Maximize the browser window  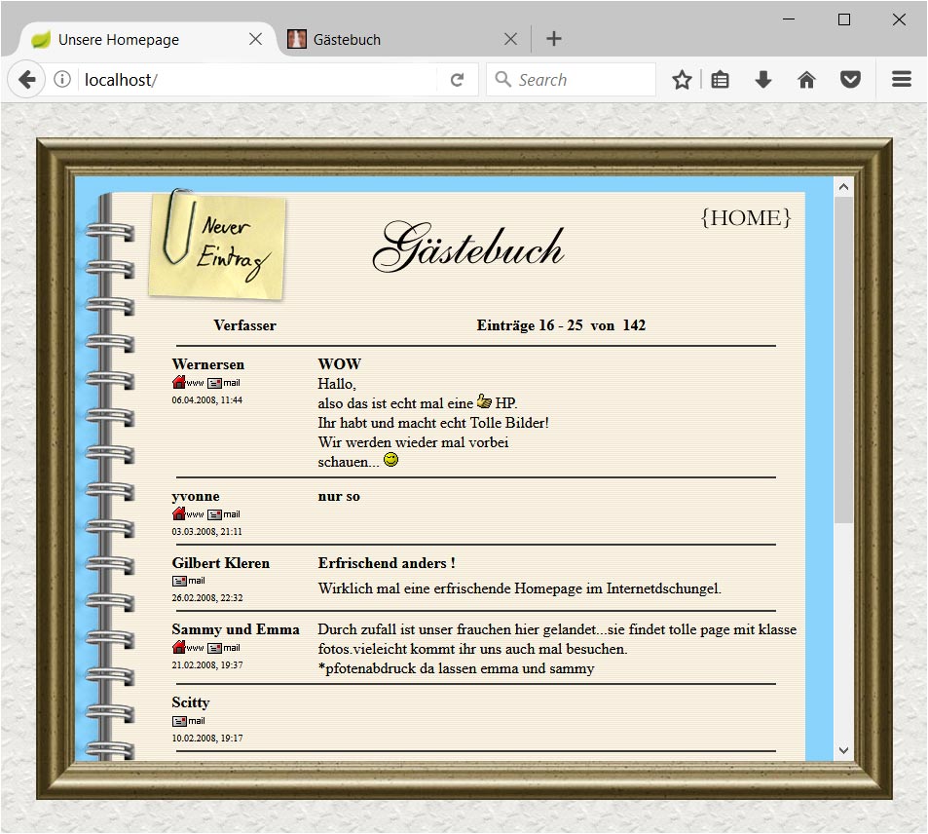(x=844, y=19)
